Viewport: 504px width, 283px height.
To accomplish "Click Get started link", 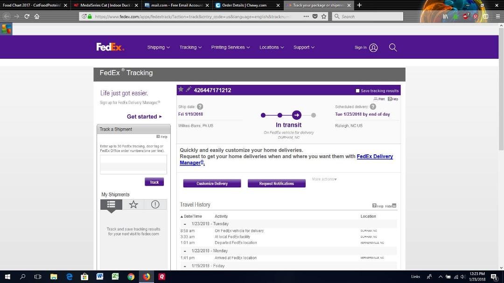I will 144,117.
